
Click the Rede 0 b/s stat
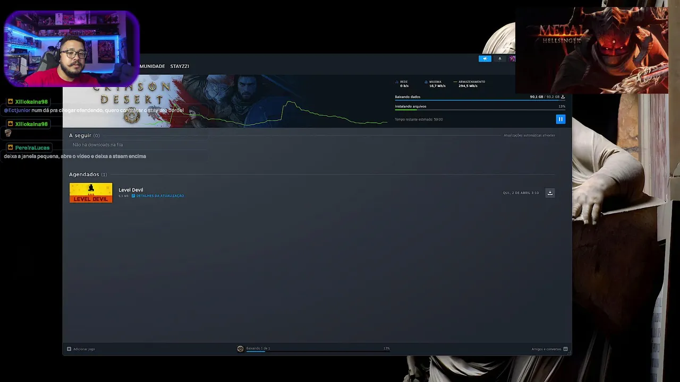click(403, 84)
